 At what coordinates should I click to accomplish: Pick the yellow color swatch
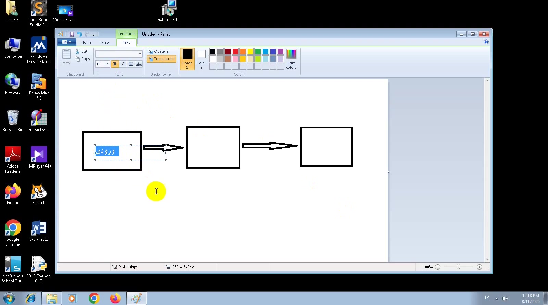pyautogui.click(x=250, y=51)
